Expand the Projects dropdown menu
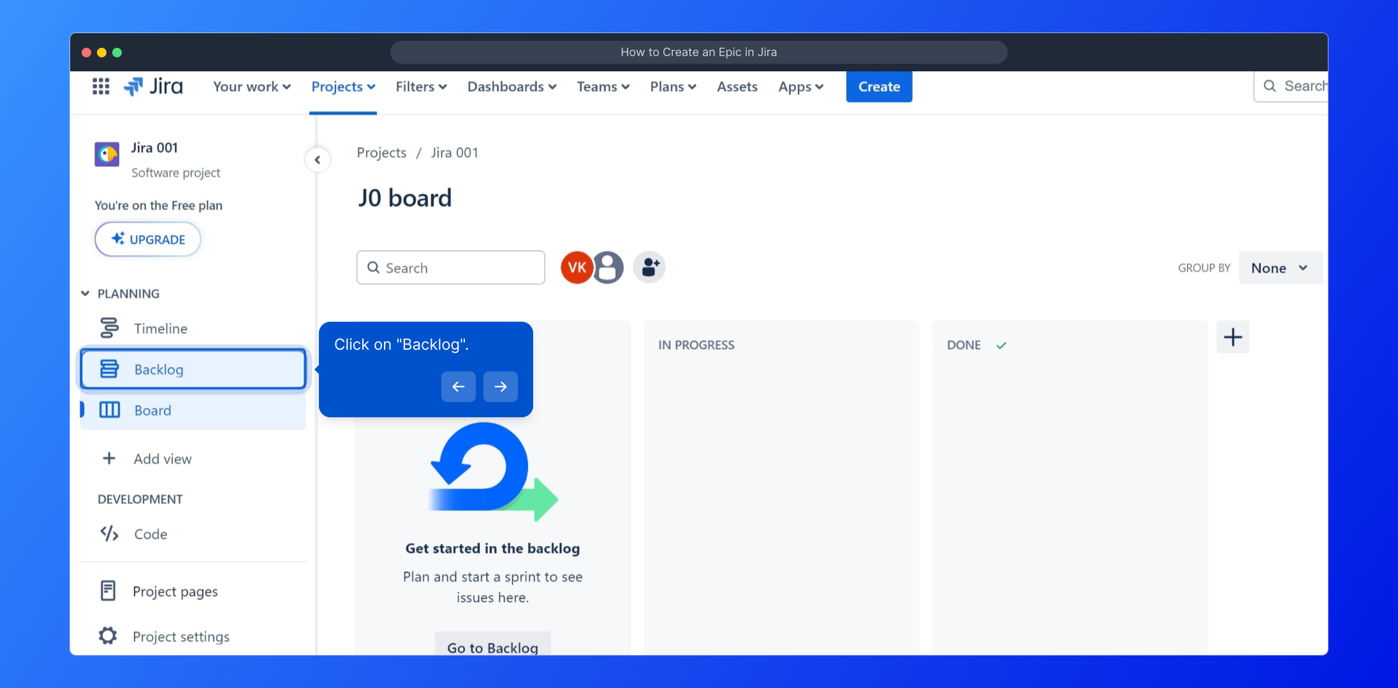Viewport: 1398px width, 688px height. pos(343,87)
